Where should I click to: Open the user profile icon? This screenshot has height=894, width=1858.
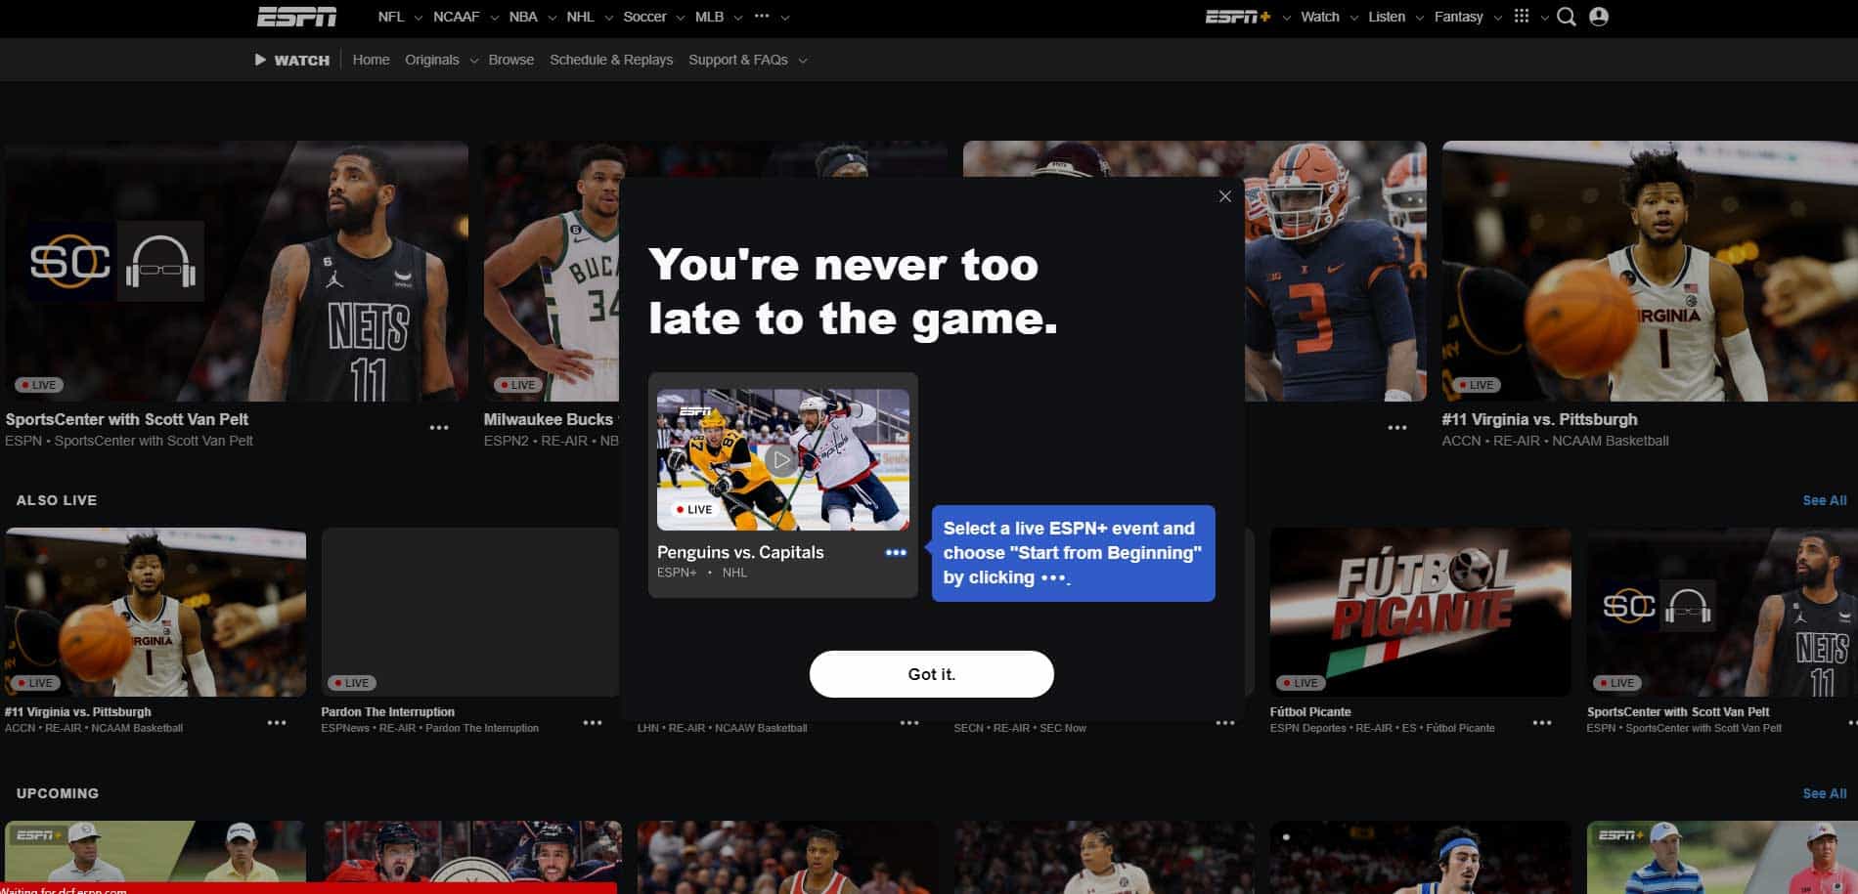tap(1599, 17)
